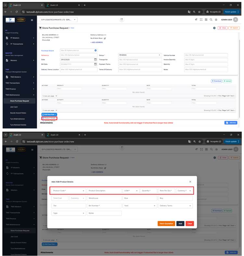Image resolution: width=244 pixels, height=256 pixels.
Task: Click the settings gear beside Clear in upper screenshot
Action: coord(214,28)
